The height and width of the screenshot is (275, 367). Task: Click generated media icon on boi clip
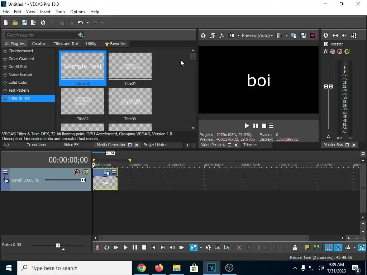(107, 172)
